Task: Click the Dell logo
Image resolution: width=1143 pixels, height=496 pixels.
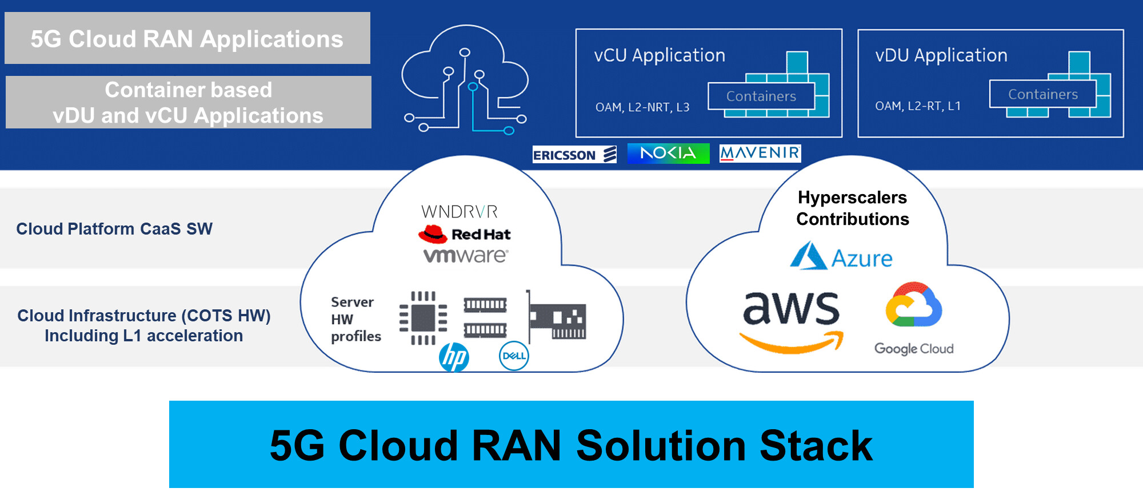Action: 514,356
